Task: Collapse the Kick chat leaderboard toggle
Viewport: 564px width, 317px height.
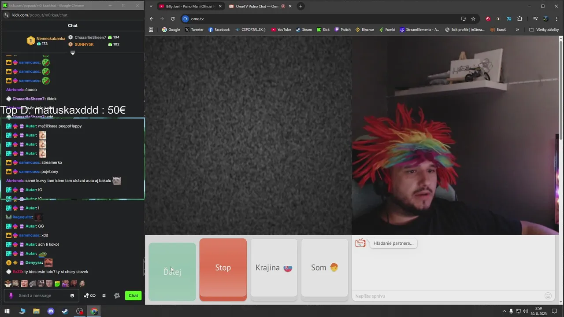Action: 73,52
